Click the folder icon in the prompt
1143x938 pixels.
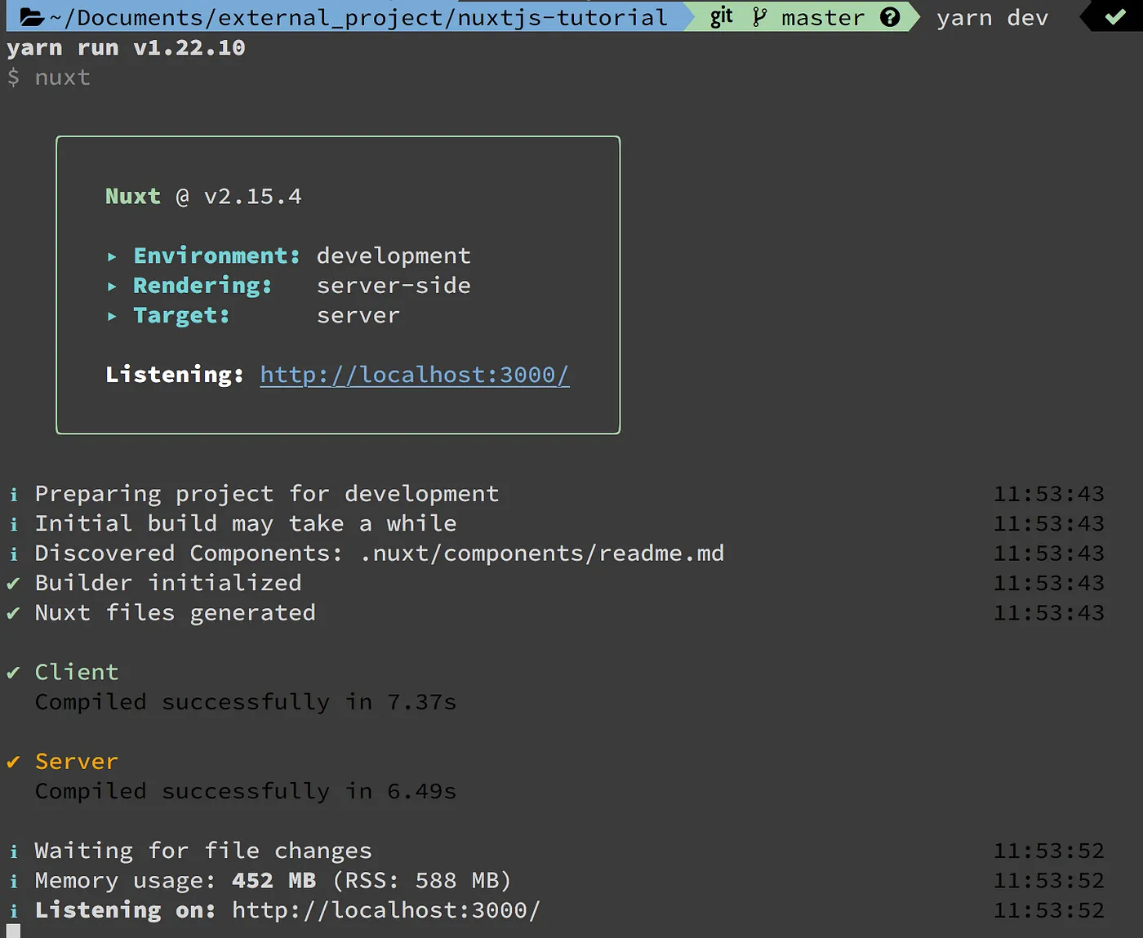point(32,16)
